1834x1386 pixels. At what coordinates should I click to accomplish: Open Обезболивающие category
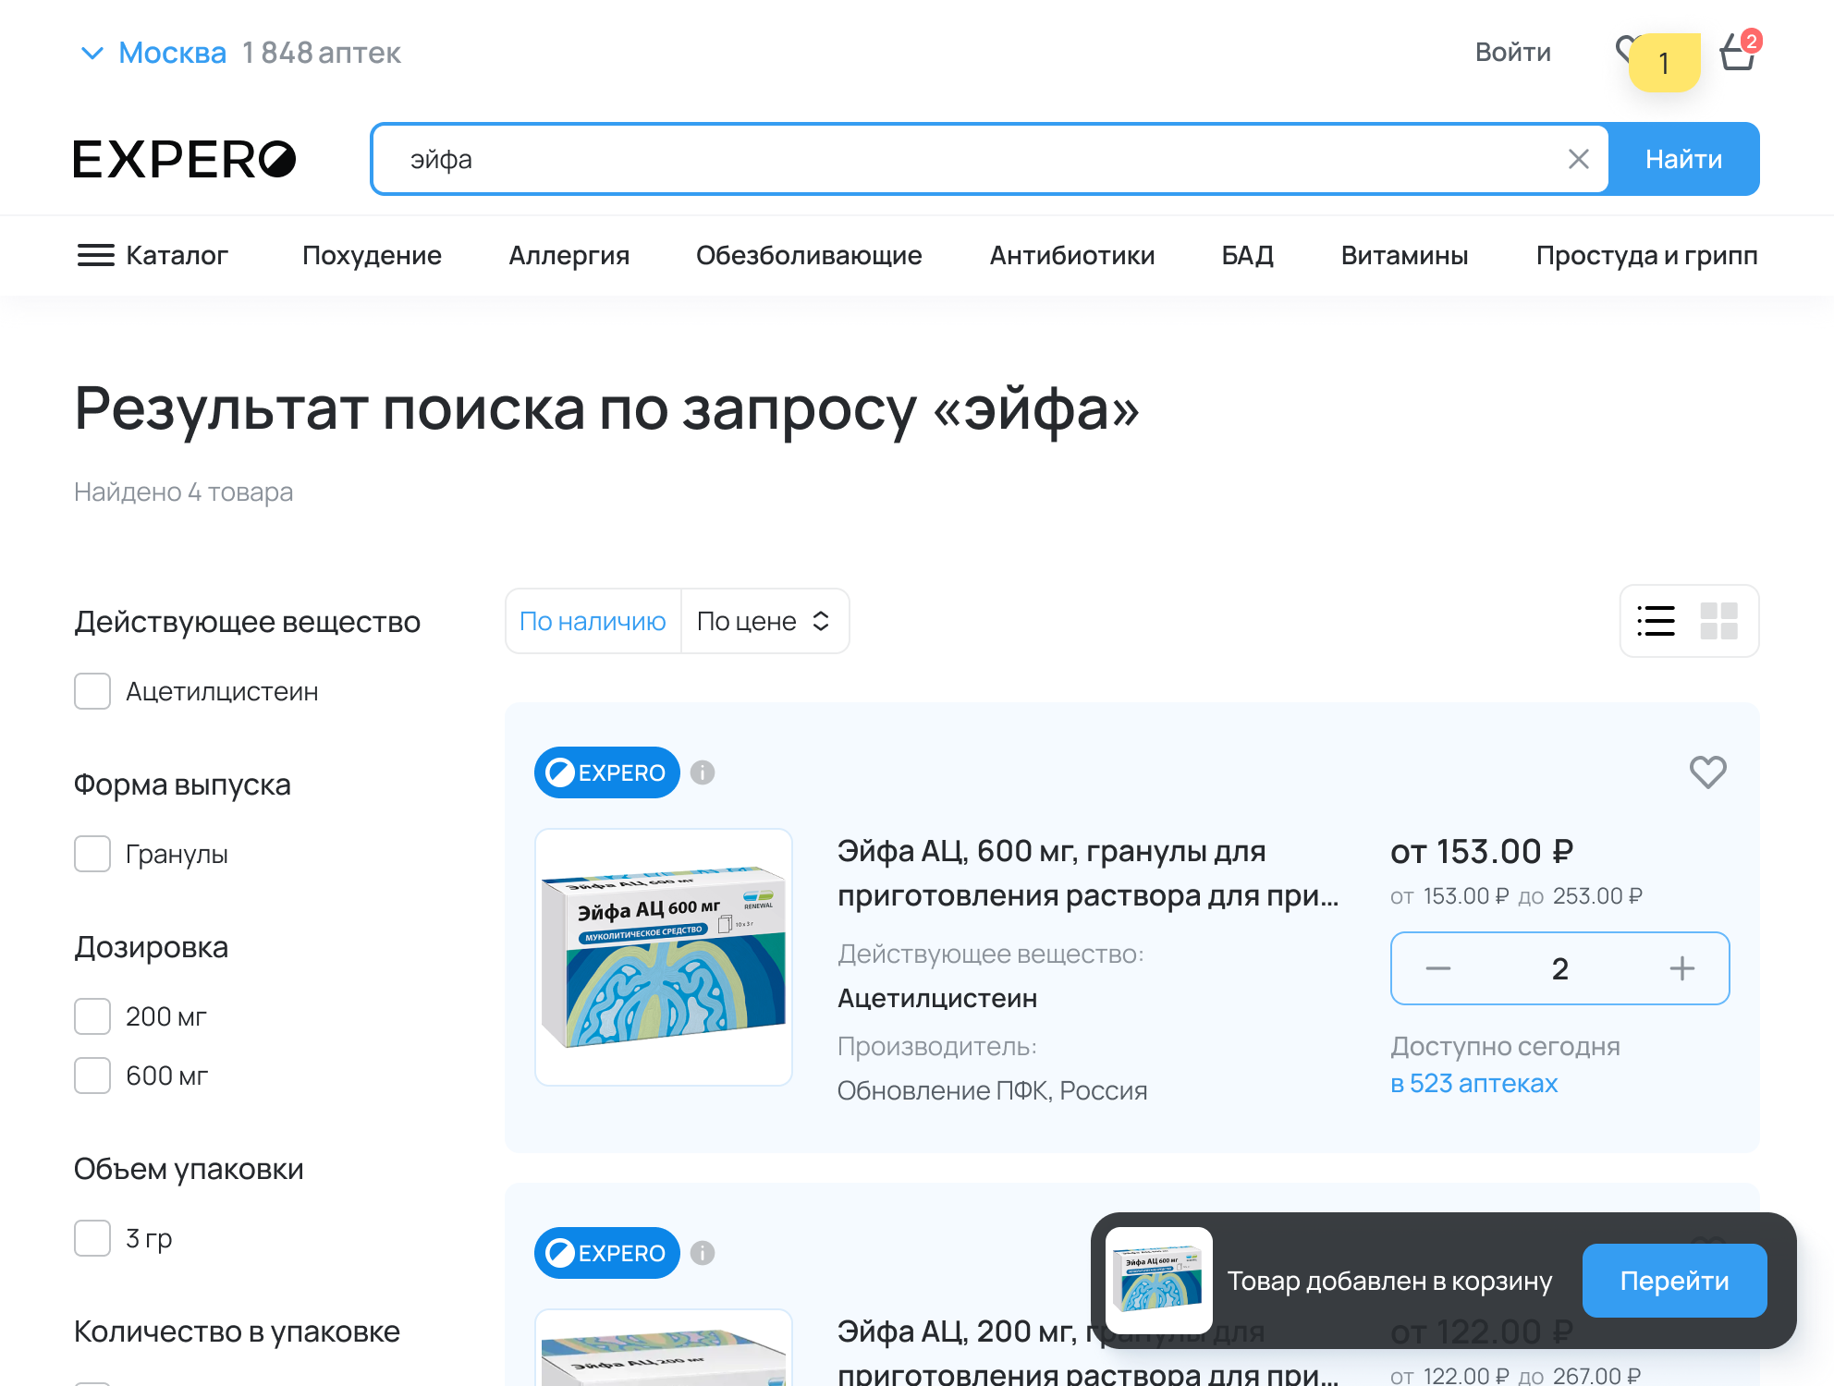click(809, 255)
